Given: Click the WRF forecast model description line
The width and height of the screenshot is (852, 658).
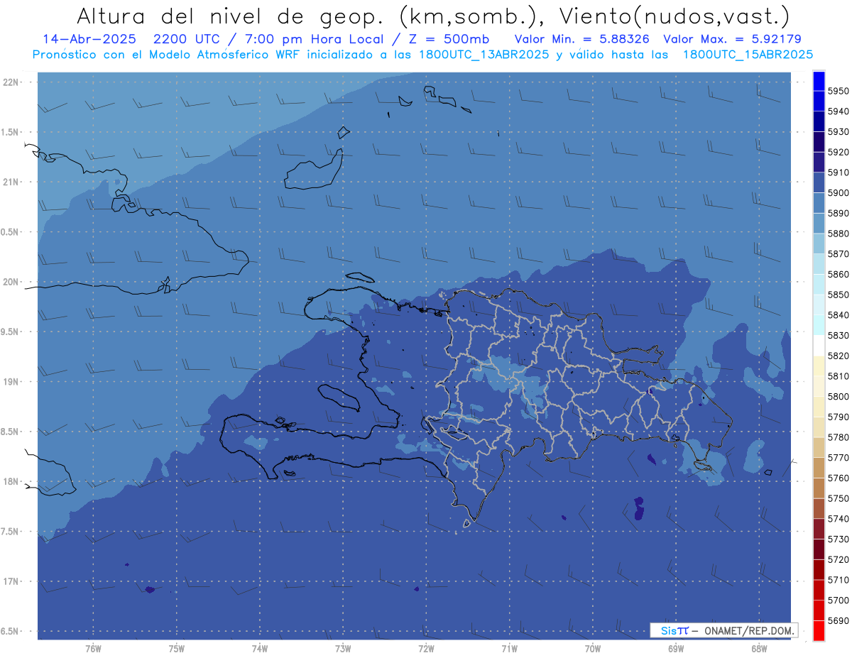Looking at the screenshot, I should [423, 54].
